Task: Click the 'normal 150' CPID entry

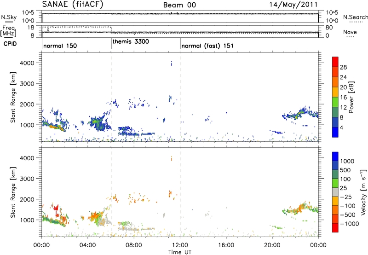Action: point(60,46)
